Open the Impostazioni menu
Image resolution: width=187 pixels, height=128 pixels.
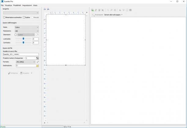(x=27, y=5)
